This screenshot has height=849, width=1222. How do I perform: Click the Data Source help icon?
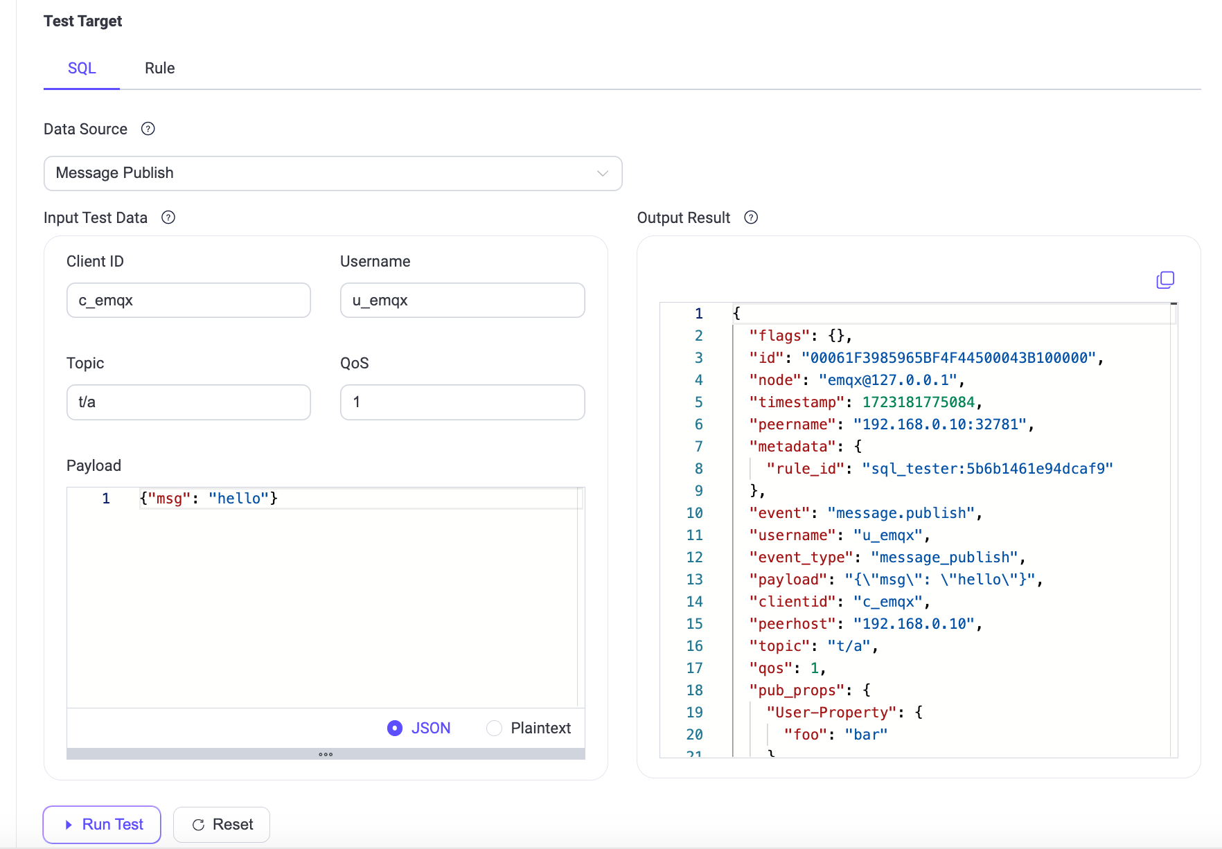148,129
